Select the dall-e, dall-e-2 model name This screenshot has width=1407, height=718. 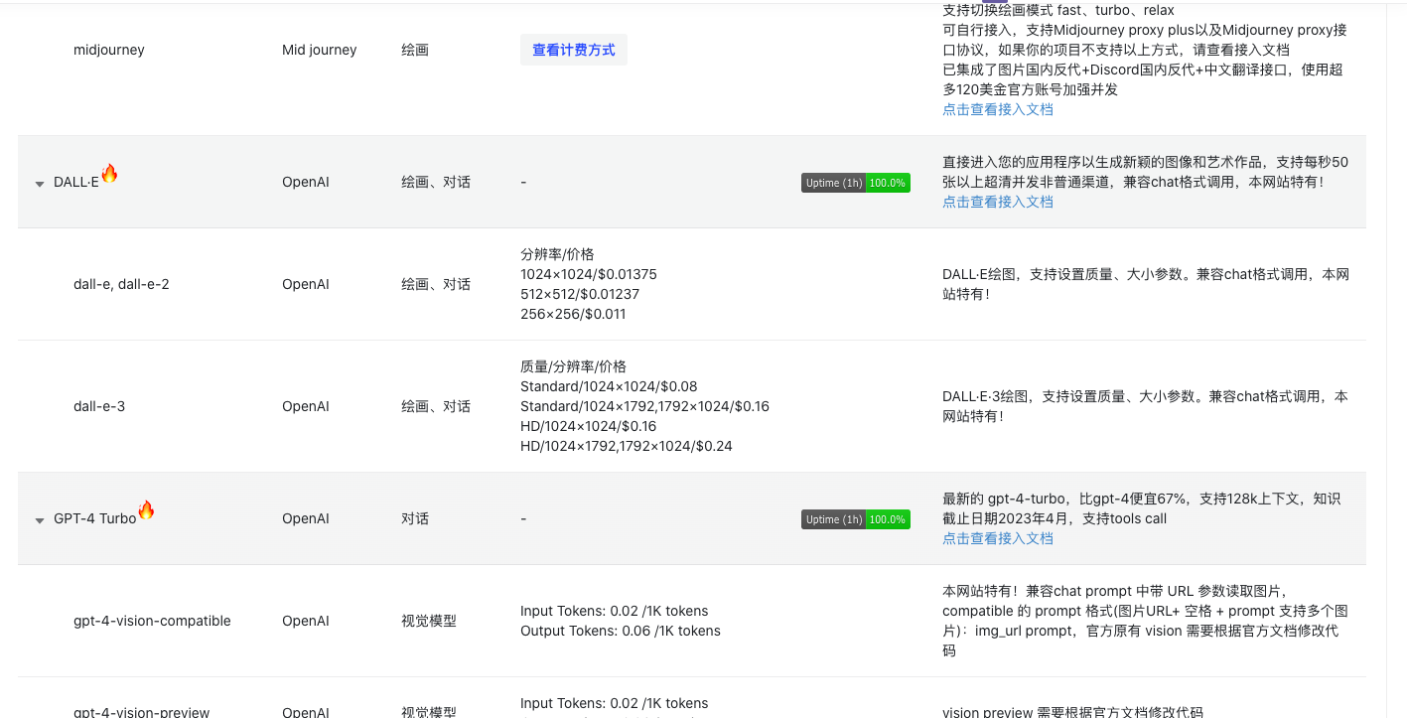[x=121, y=284]
